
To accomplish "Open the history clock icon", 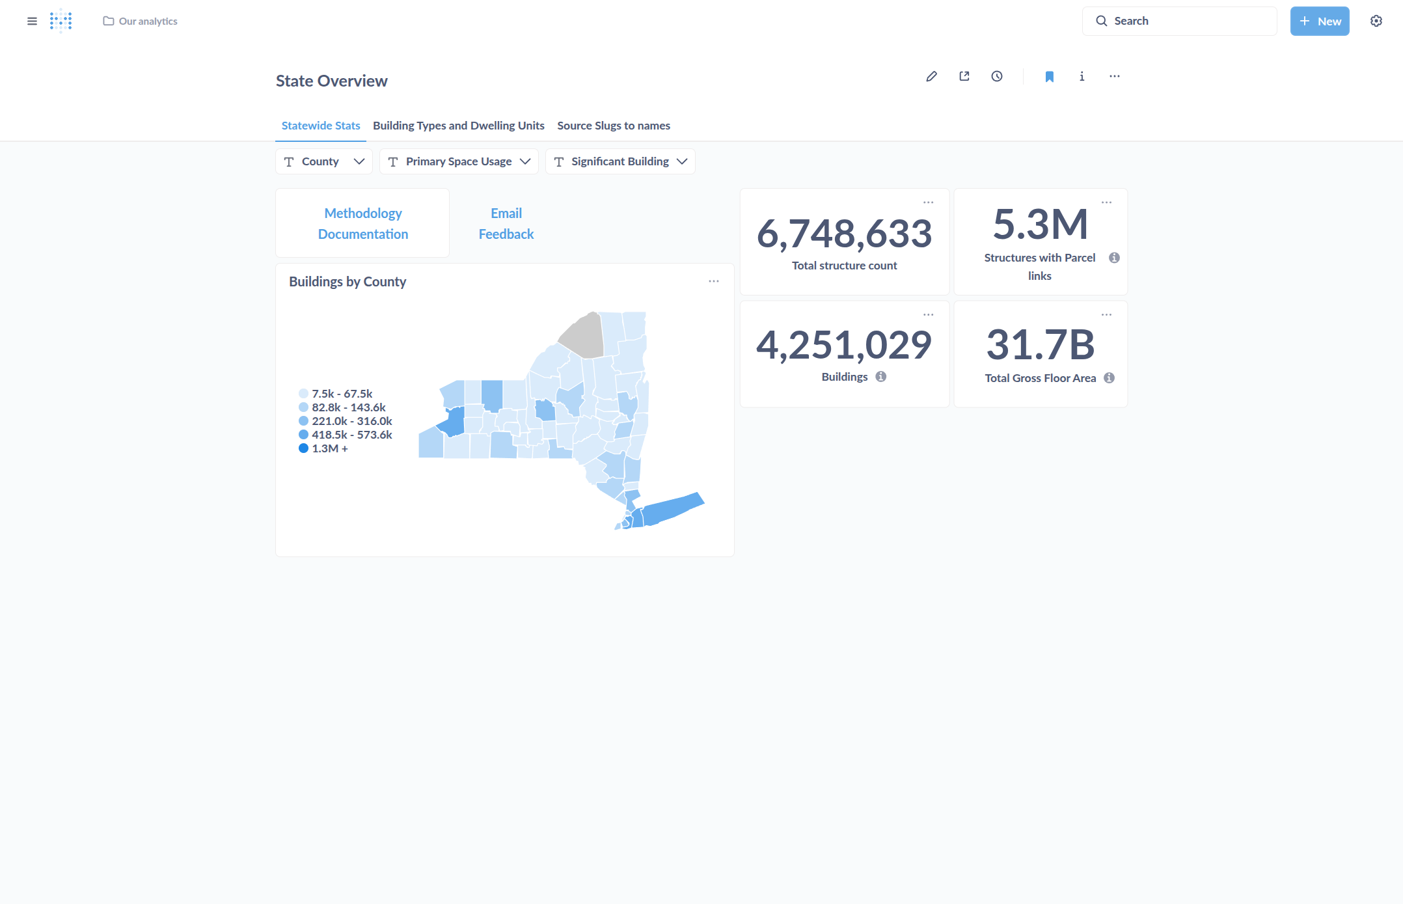I will pos(997,76).
